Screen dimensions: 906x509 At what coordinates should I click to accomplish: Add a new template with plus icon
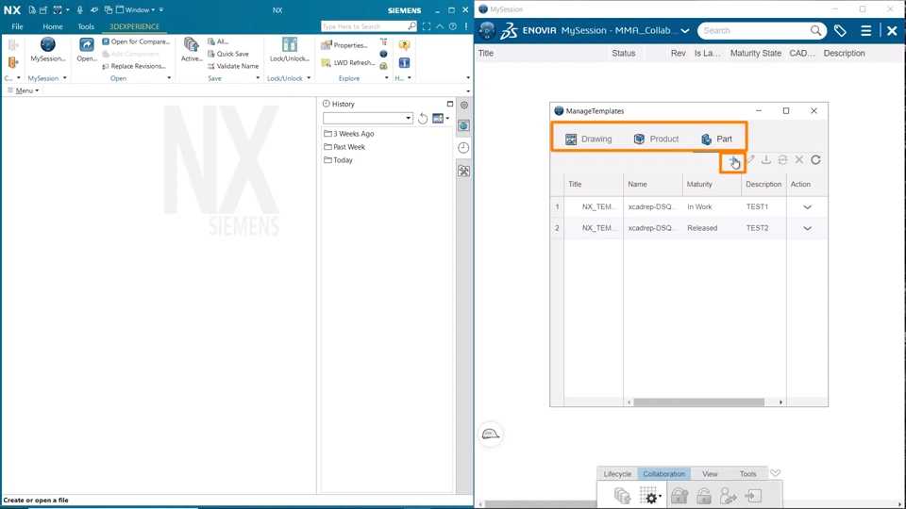(732, 160)
